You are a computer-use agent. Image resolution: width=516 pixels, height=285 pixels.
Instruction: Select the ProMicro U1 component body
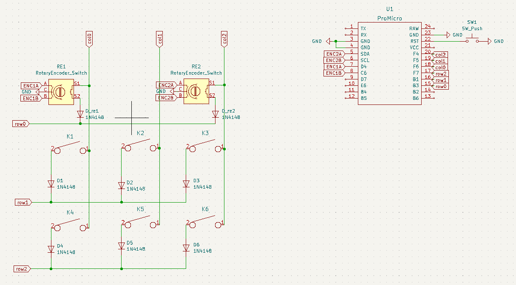(x=389, y=63)
